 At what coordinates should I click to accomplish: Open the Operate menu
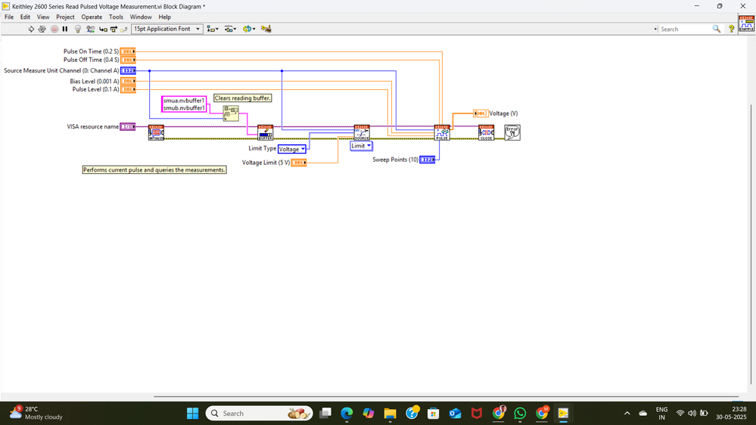(92, 17)
